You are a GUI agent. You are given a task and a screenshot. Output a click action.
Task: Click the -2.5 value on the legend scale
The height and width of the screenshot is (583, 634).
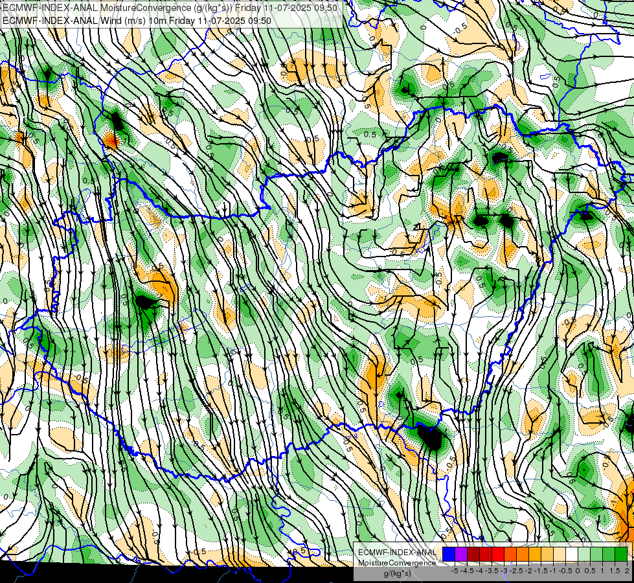[x=515, y=571]
